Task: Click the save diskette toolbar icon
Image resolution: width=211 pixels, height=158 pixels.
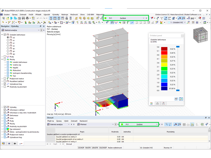Action: [23, 18]
